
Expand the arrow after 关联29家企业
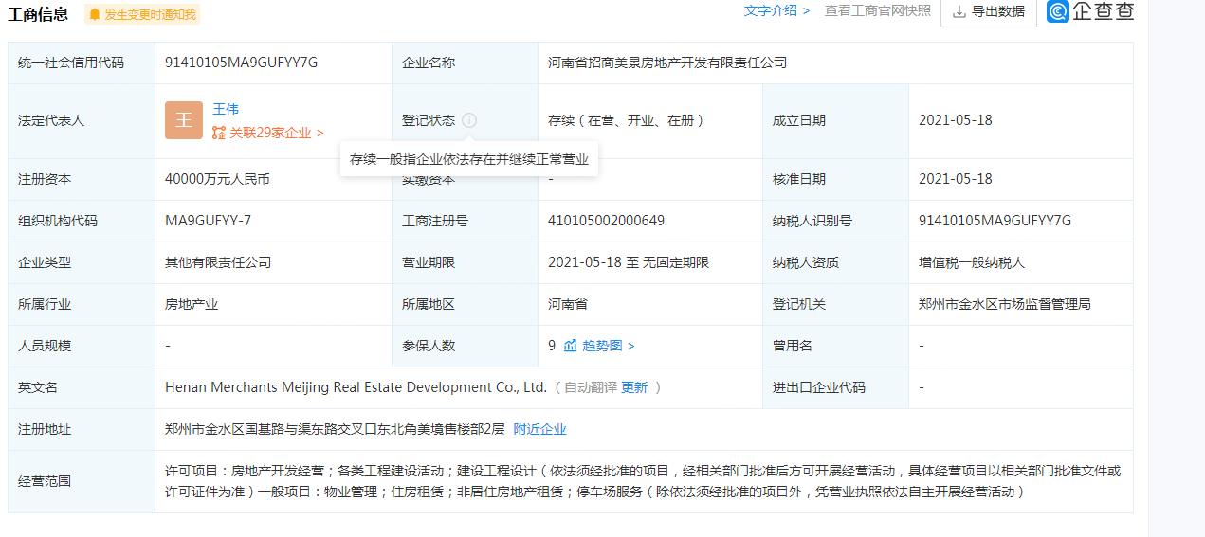pos(320,134)
